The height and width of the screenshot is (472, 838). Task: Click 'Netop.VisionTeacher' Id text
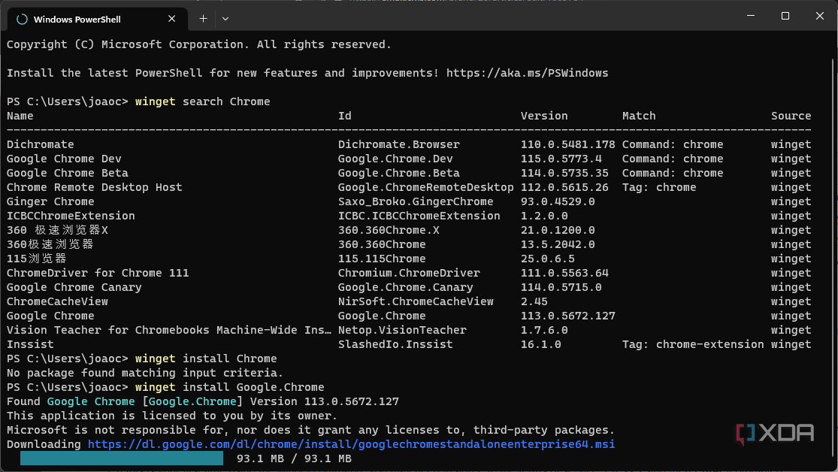[402, 331]
